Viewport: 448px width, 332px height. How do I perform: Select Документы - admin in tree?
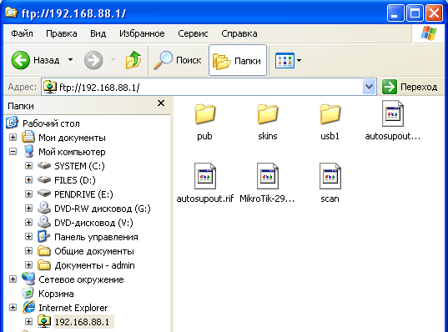coord(94,265)
